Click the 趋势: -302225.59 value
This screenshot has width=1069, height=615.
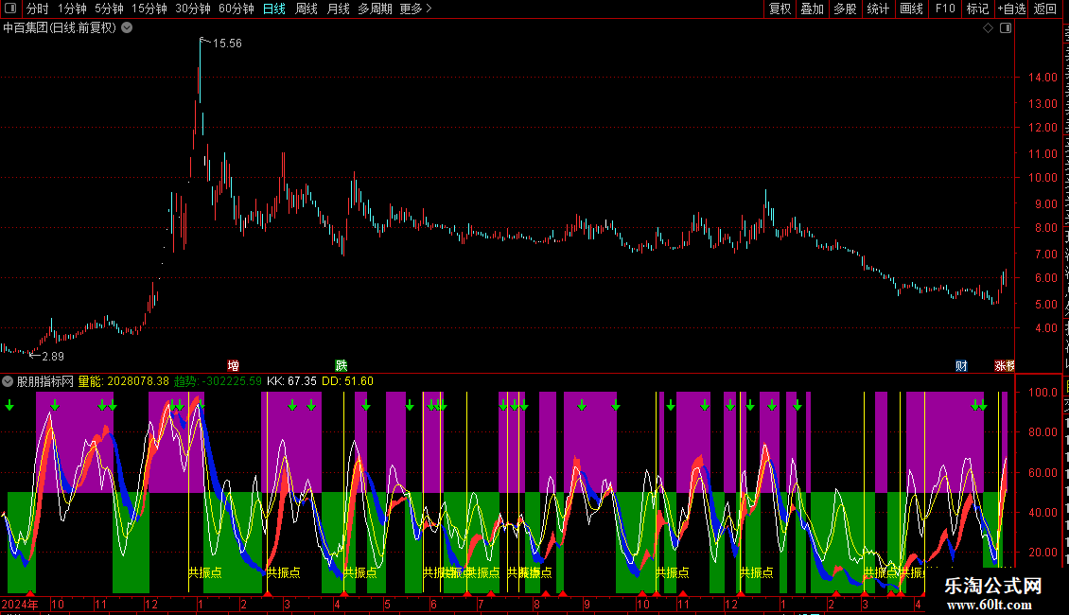pos(219,382)
